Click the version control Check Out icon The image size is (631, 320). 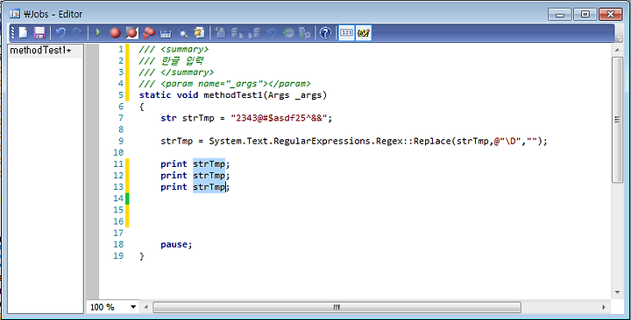(x=237, y=32)
